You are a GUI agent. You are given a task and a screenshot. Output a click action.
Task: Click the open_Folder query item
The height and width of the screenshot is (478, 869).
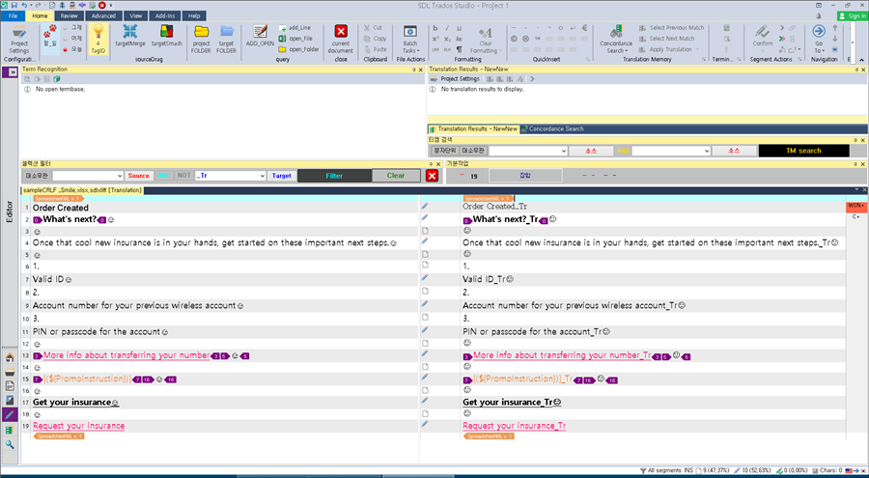coord(298,49)
